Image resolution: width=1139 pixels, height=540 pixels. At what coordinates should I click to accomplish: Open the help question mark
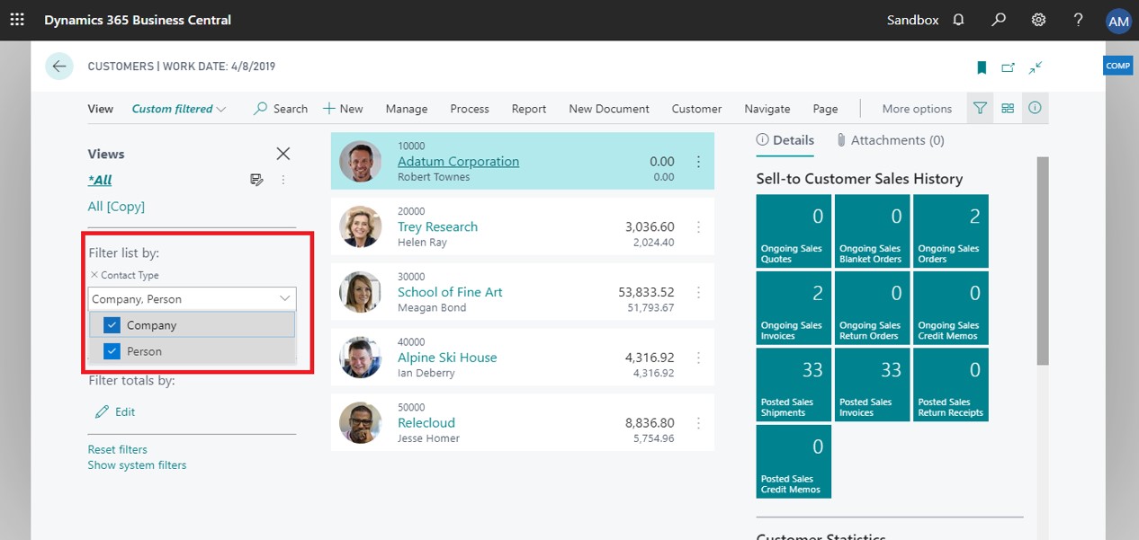[1078, 20]
